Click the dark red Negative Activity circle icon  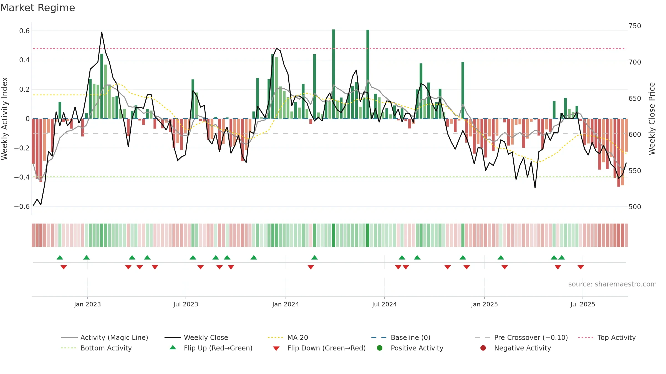(483, 348)
